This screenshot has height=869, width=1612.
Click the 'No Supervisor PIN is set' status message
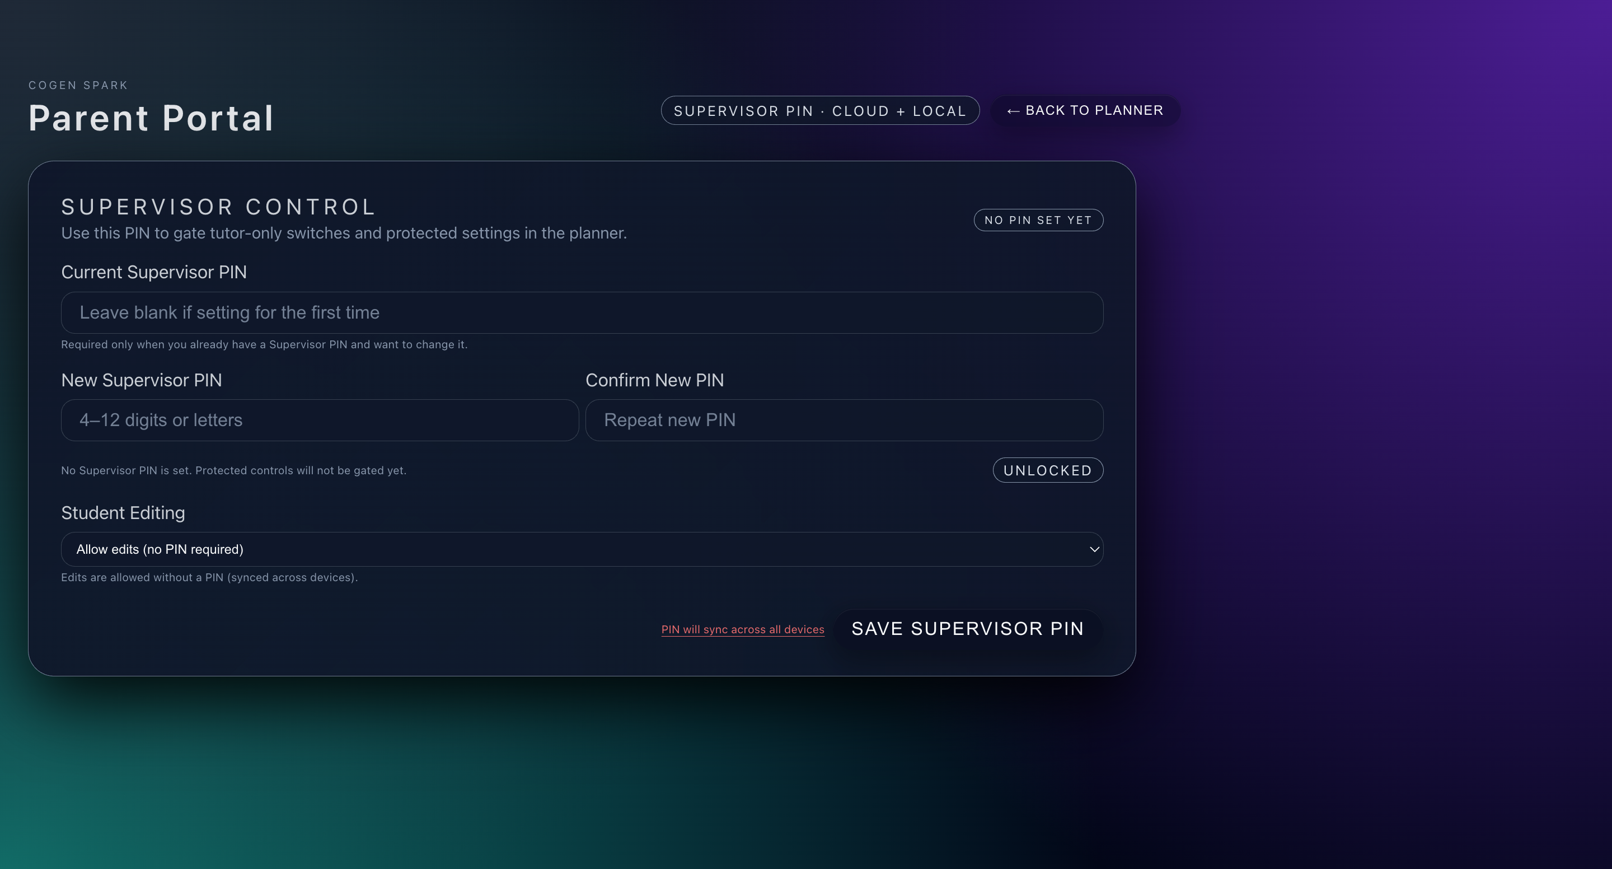233,470
